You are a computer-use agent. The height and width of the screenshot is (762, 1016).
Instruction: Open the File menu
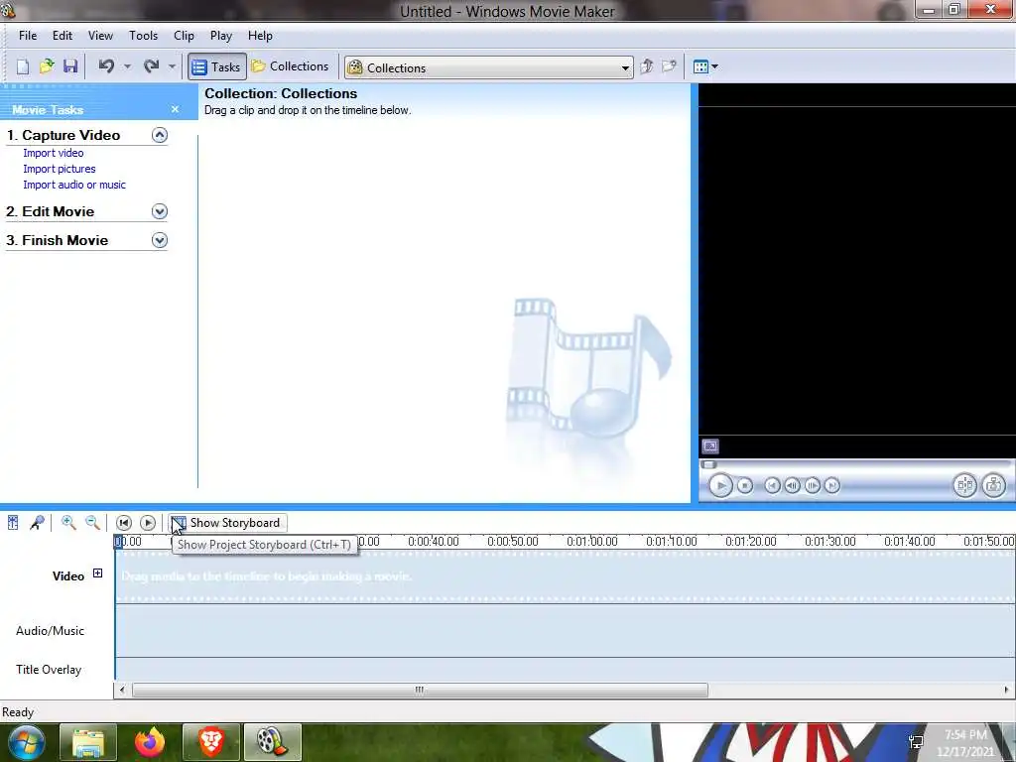pos(28,36)
